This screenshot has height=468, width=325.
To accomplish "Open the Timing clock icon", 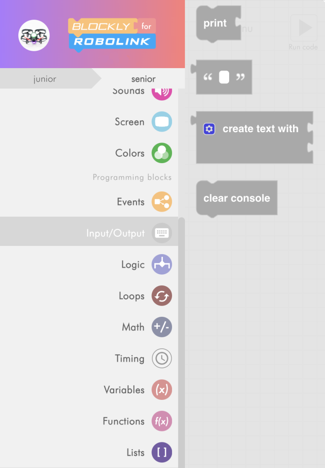I will tap(162, 358).
